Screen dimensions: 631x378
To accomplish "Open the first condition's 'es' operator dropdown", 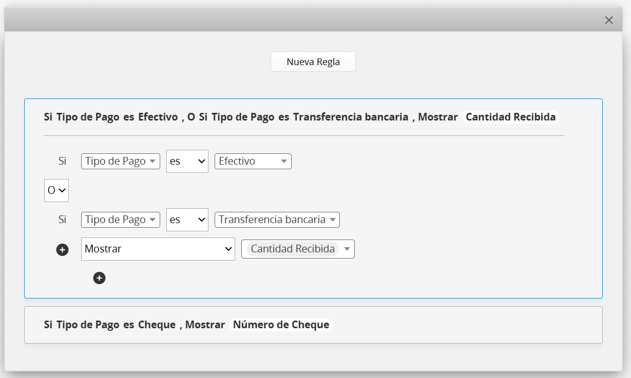I will [187, 161].
